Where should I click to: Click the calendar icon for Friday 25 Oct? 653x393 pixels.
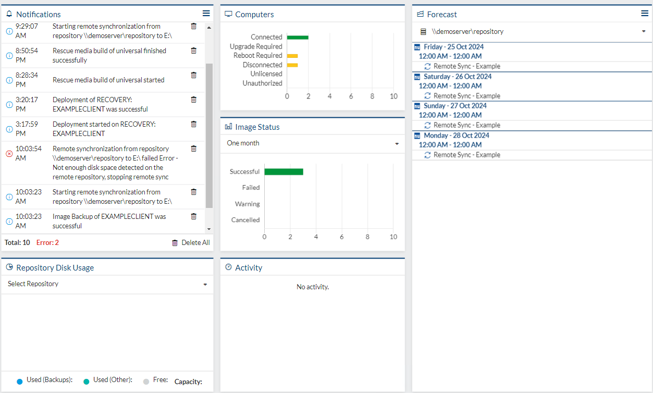417,47
